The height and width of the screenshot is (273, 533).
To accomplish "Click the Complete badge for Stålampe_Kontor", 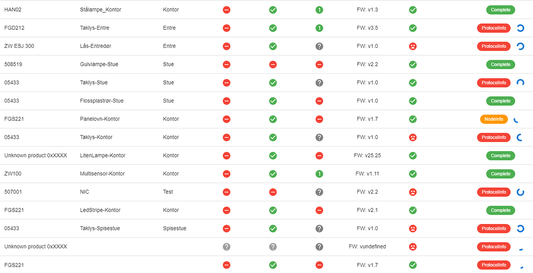I will tap(501, 10).
